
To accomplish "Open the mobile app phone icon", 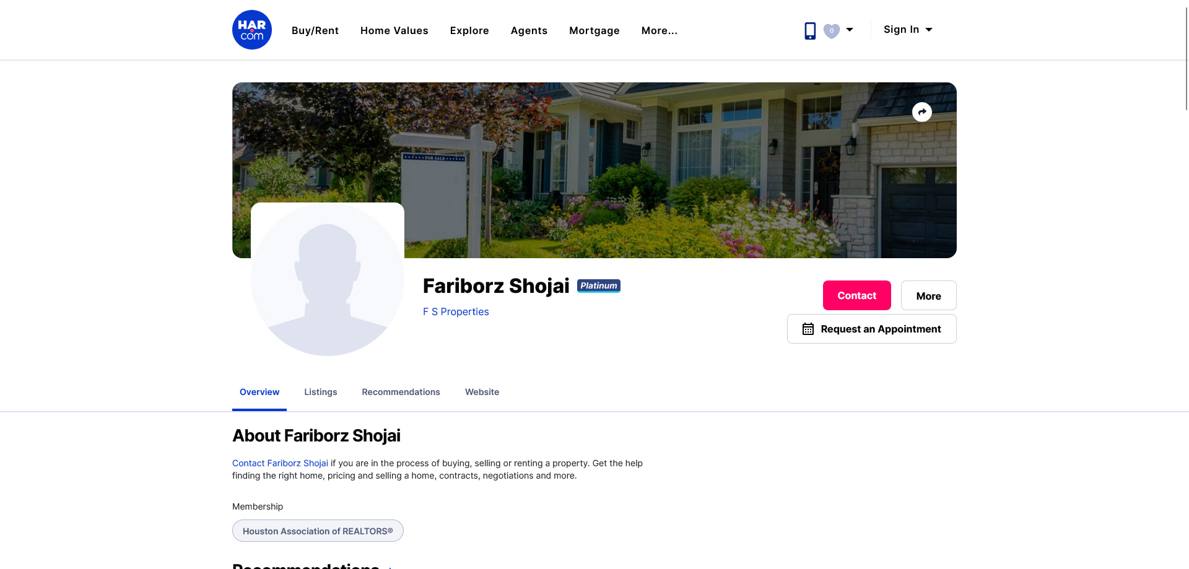I will [810, 30].
